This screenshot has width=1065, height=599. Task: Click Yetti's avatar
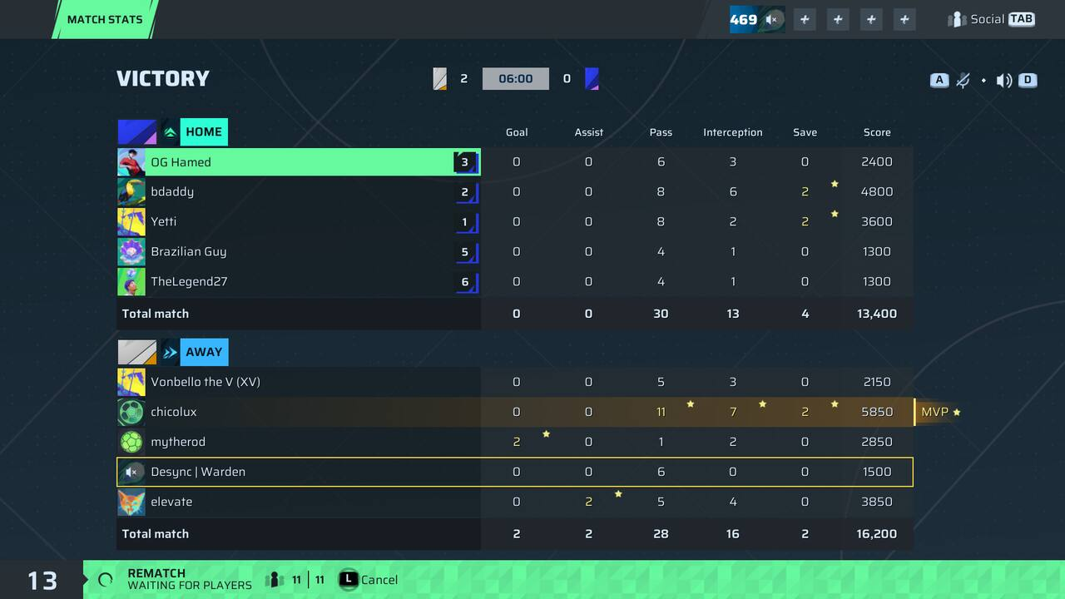[x=131, y=222]
